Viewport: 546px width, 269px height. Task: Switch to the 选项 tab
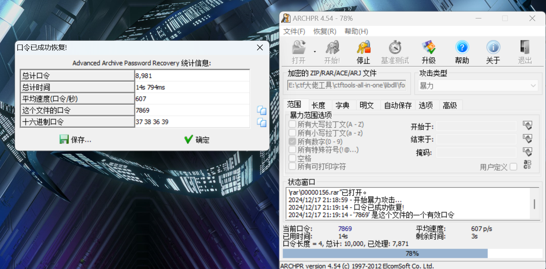(x=426, y=105)
